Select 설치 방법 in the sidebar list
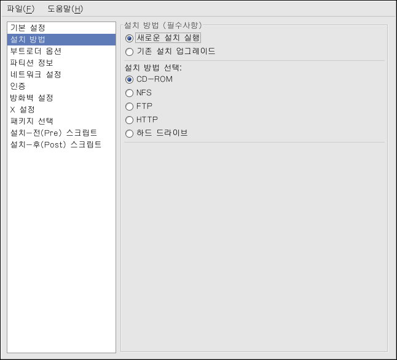The width and height of the screenshot is (397, 360). [28, 40]
